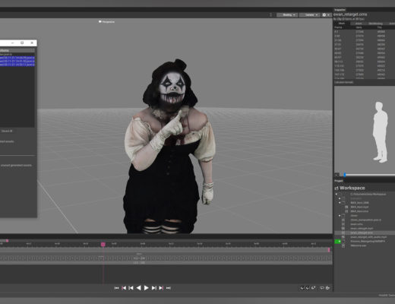This screenshot has height=304, width=395.
Task: Click the second loop-mode icon right of playback
Action: (x=308, y=288)
